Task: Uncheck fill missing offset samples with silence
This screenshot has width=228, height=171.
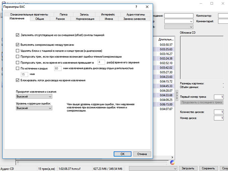Action: (x=18, y=35)
